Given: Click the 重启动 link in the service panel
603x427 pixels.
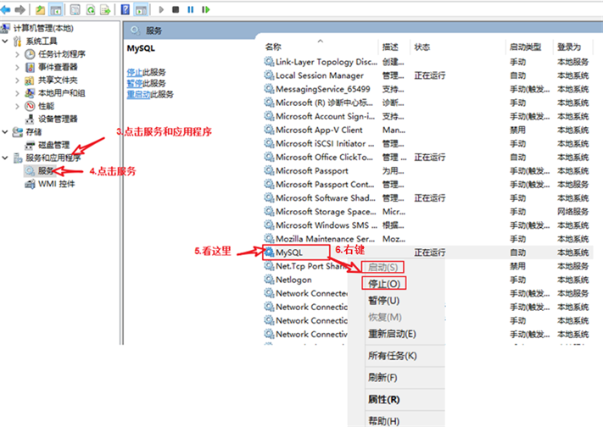Looking at the screenshot, I should pos(137,94).
